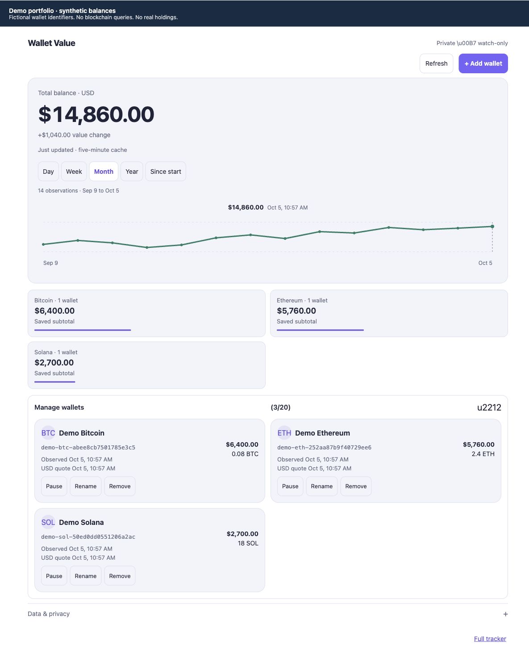This screenshot has height=658, width=529.
Task: Click the Solana subtotal progress bar
Action: click(x=54, y=382)
